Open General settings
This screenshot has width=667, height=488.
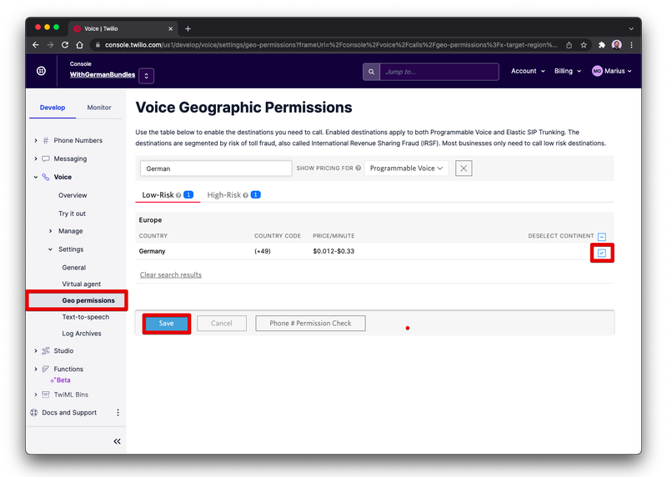[x=74, y=268]
